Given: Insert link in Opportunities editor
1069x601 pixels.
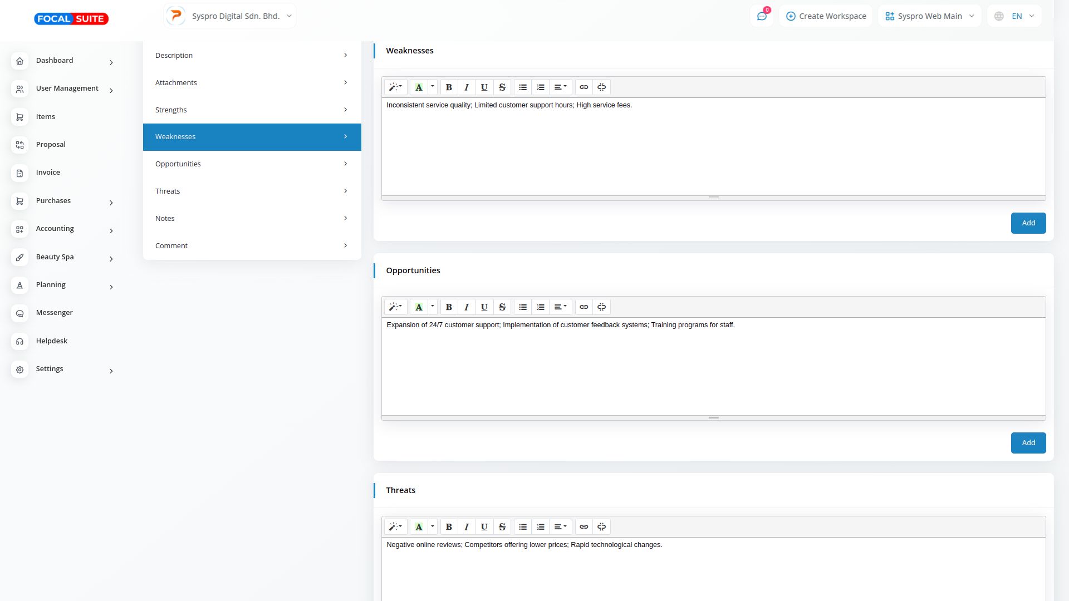Looking at the screenshot, I should [x=583, y=307].
